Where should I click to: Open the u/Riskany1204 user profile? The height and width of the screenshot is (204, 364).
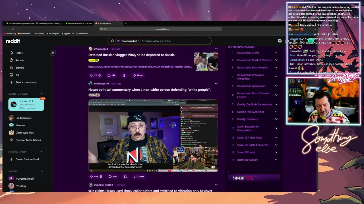coord(101,84)
